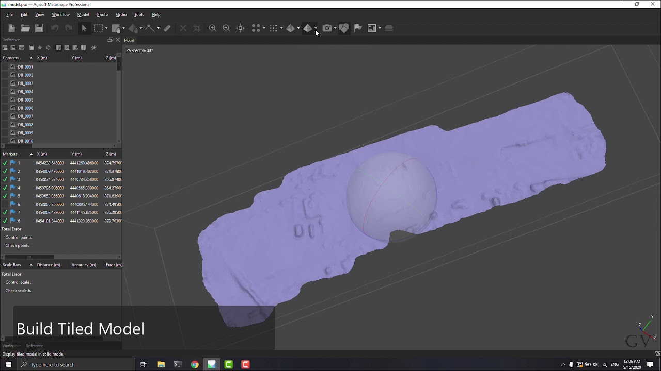
Task: Open the Photo menu
Action: [x=102, y=14]
